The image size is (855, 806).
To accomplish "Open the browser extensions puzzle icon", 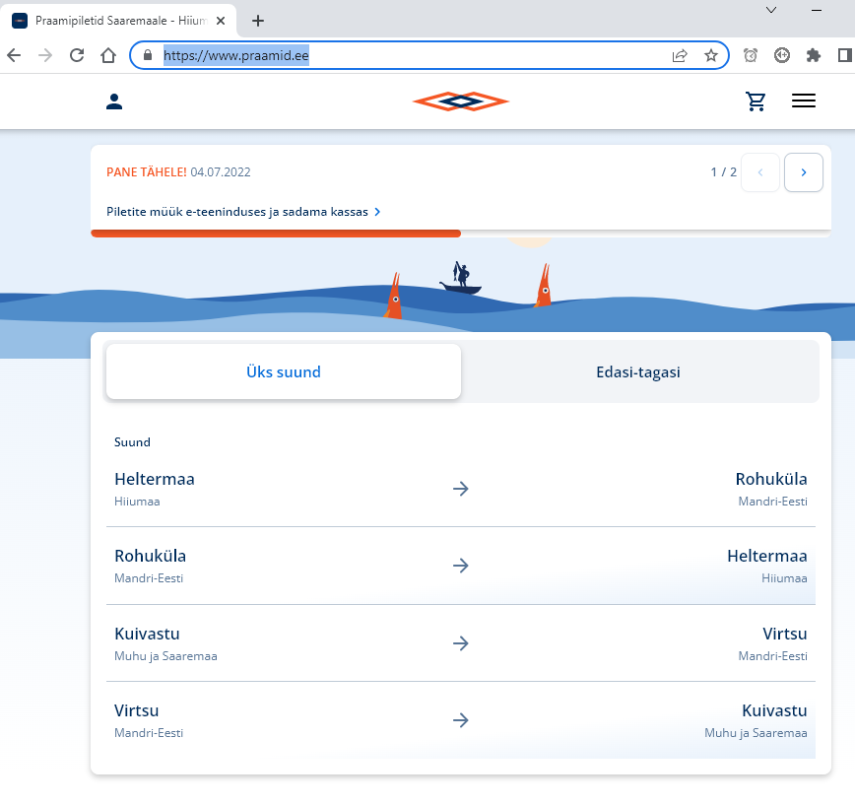I will (x=813, y=56).
